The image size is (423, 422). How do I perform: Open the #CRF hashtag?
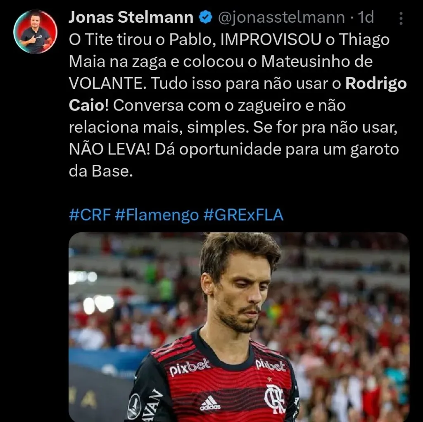point(90,215)
